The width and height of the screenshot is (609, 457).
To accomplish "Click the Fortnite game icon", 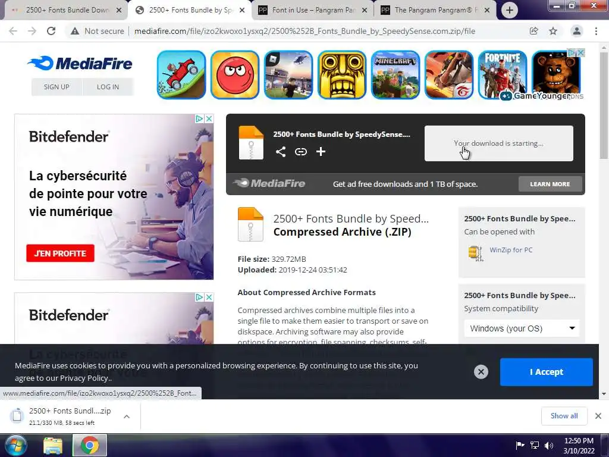I will (x=503, y=74).
